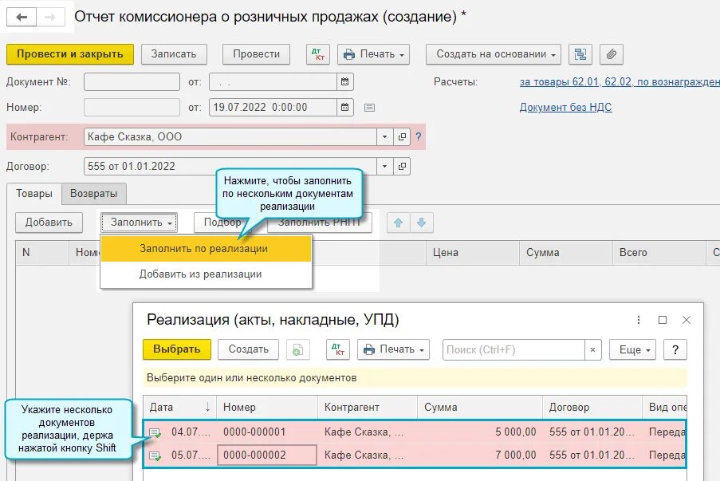Click the question mark beside Контрагент
Screen dimensions: 720x481
(419, 136)
